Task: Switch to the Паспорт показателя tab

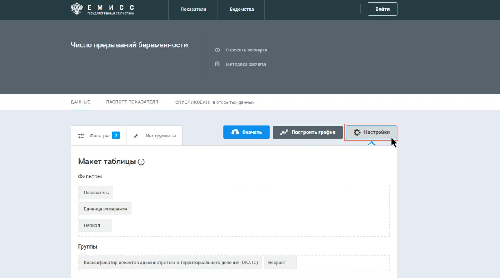Action: click(132, 102)
